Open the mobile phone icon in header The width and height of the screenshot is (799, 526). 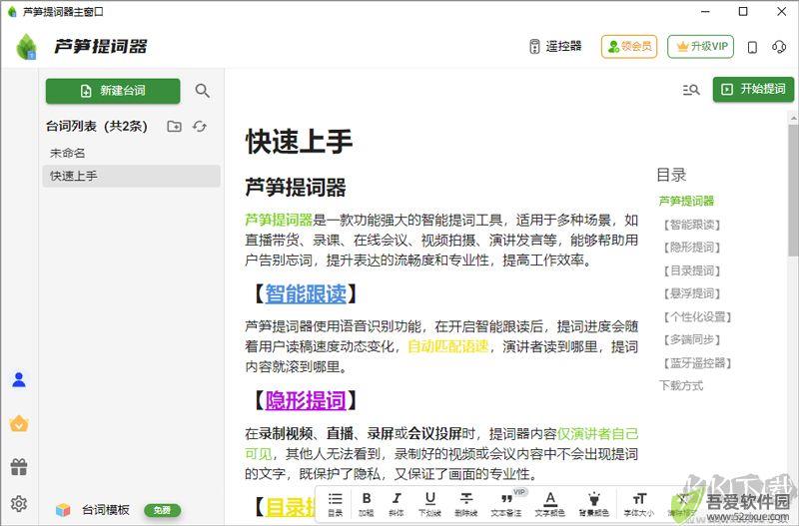point(752,47)
